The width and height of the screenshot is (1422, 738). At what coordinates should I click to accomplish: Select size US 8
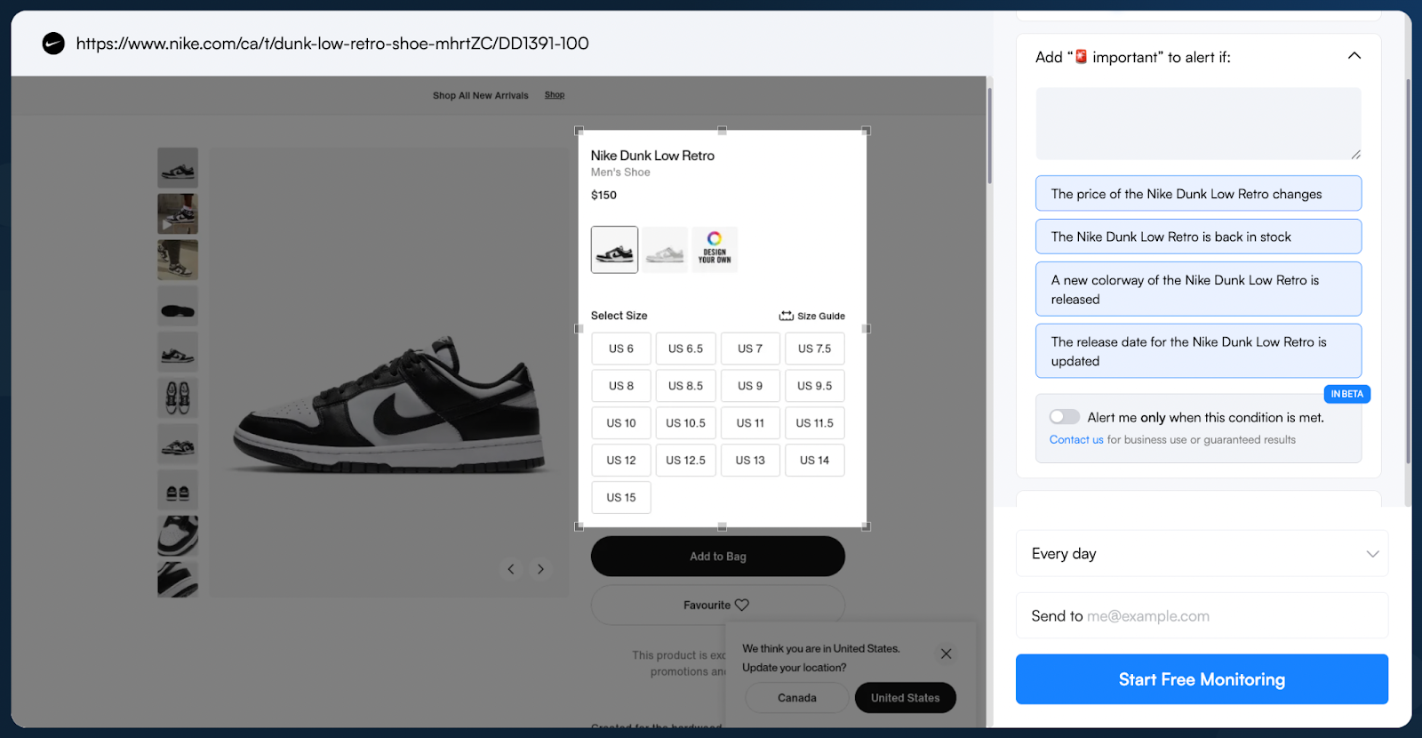(x=621, y=386)
